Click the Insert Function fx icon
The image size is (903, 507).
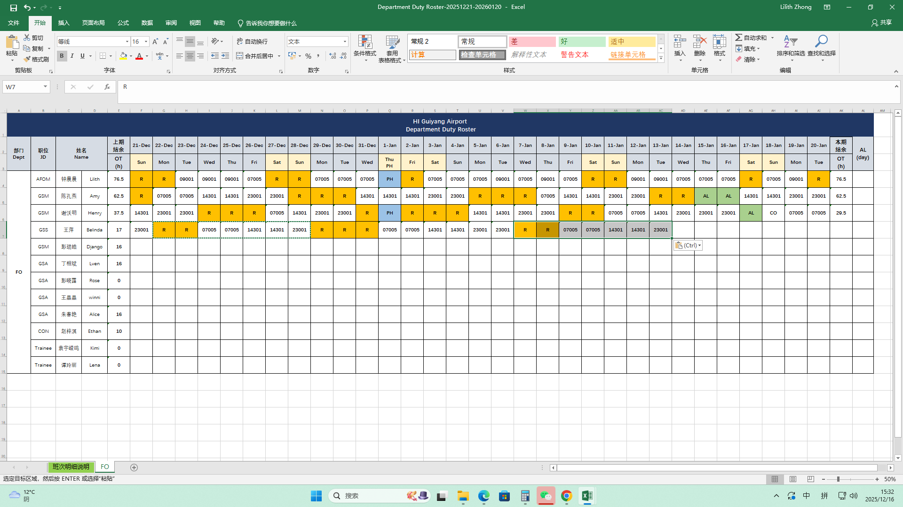107,87
